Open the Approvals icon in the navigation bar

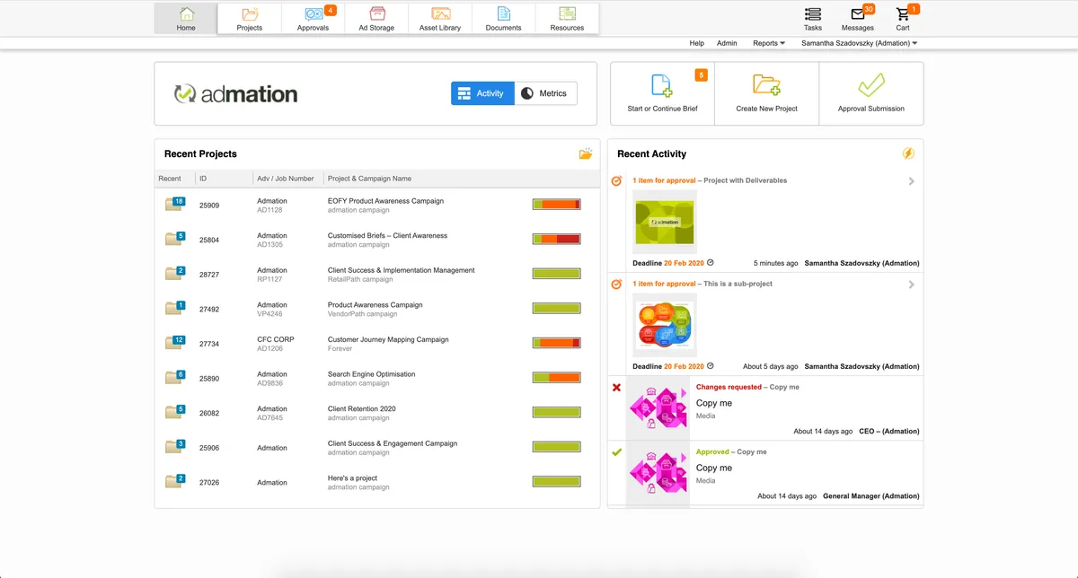(314, 14)
